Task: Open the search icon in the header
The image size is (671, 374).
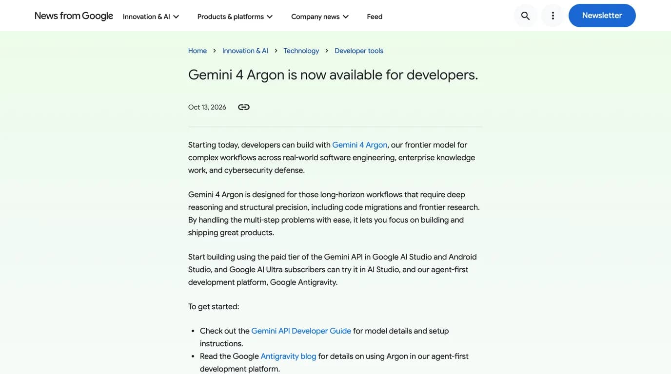Action: click(x=525, y=16)
